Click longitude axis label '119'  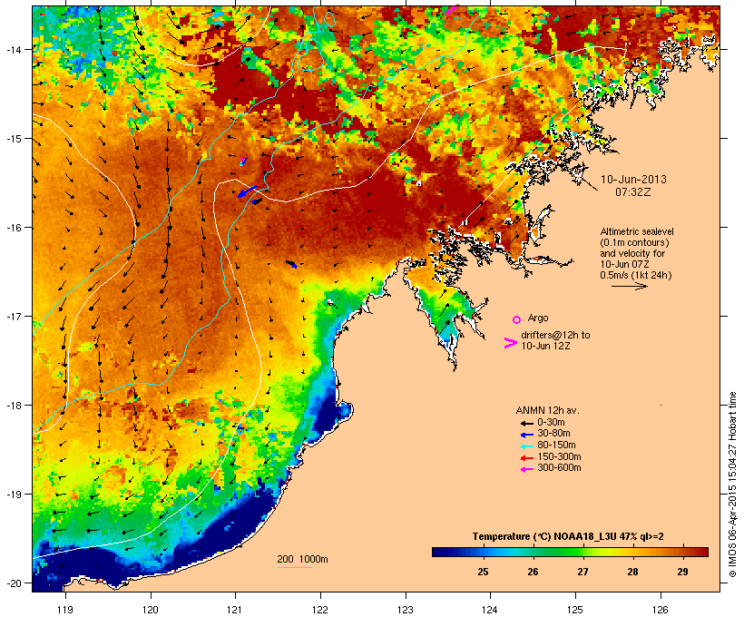[65, 610]
